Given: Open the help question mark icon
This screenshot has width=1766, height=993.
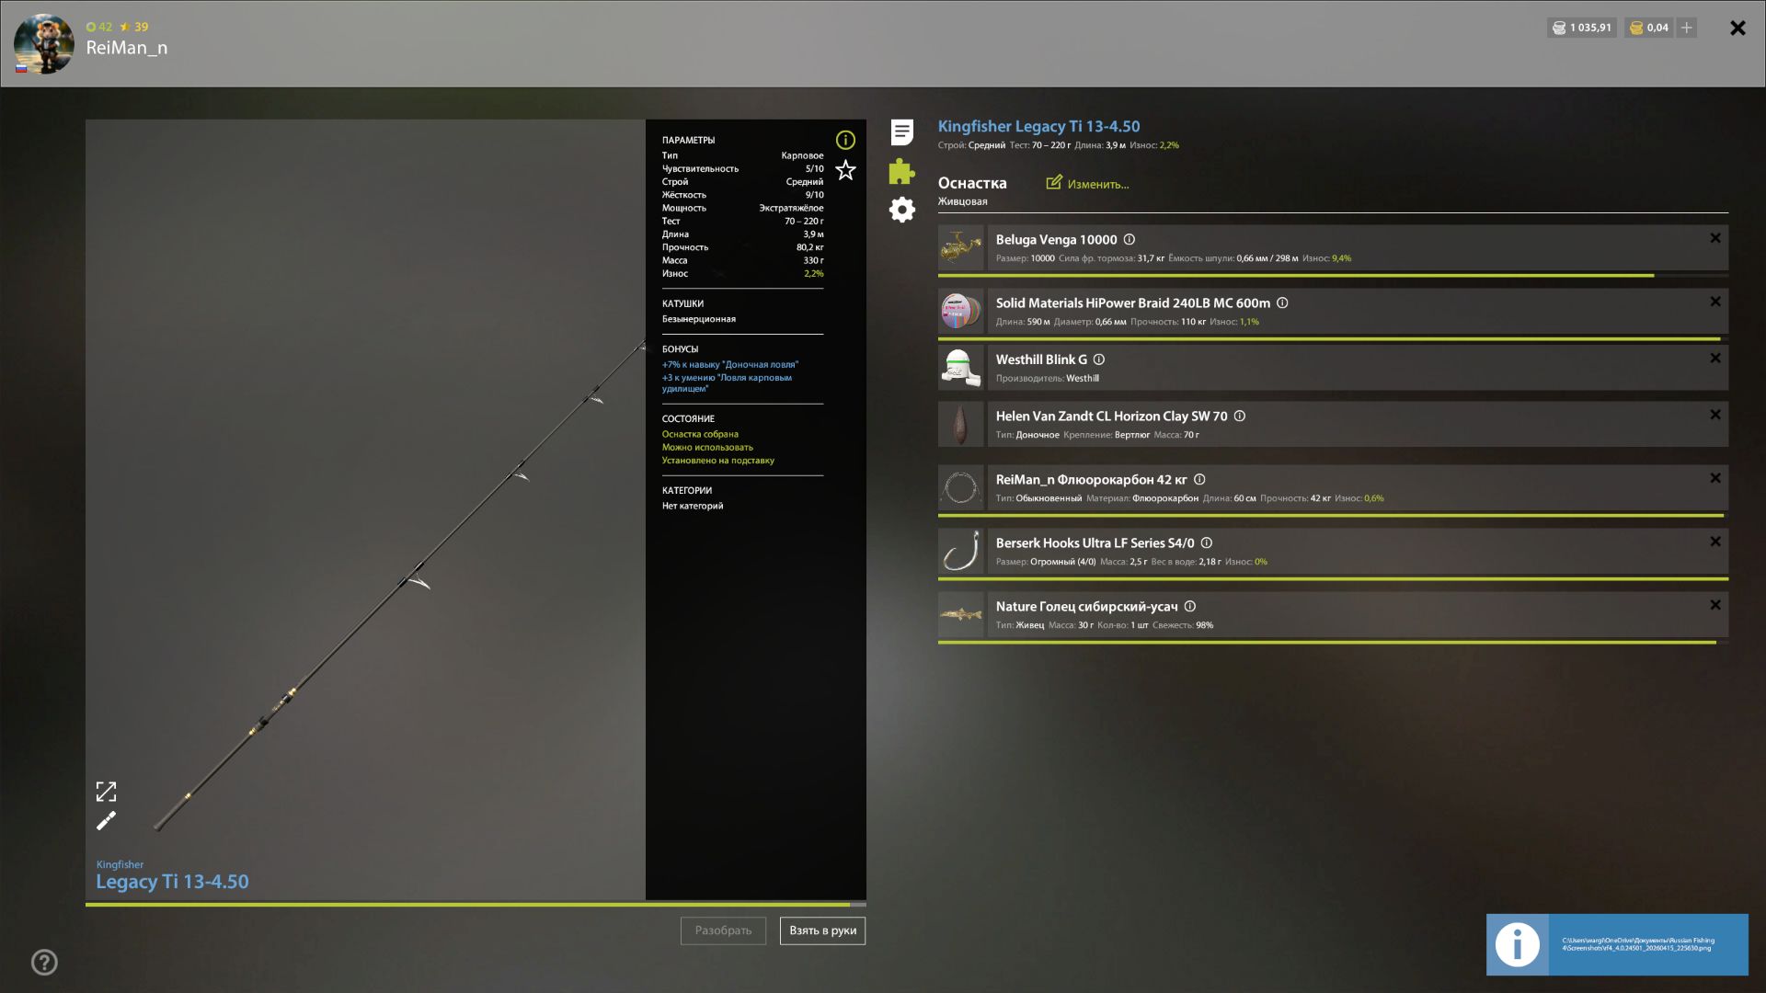Looking at the screenshot, I should tap(44, 963).
